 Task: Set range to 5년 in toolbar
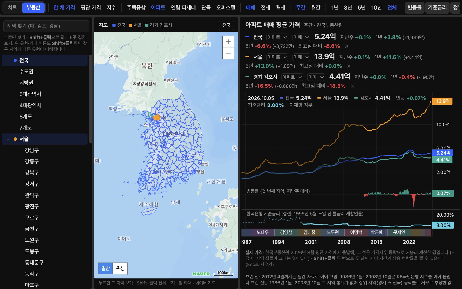coord(362,7)
